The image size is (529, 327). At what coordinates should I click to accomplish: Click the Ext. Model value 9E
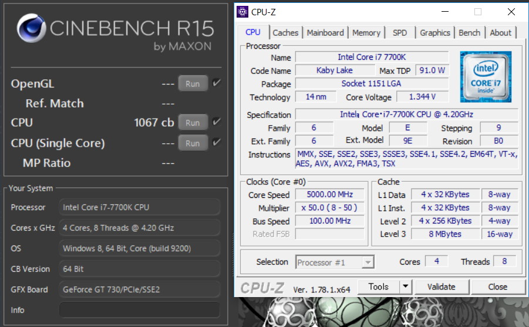pos(408,141)
